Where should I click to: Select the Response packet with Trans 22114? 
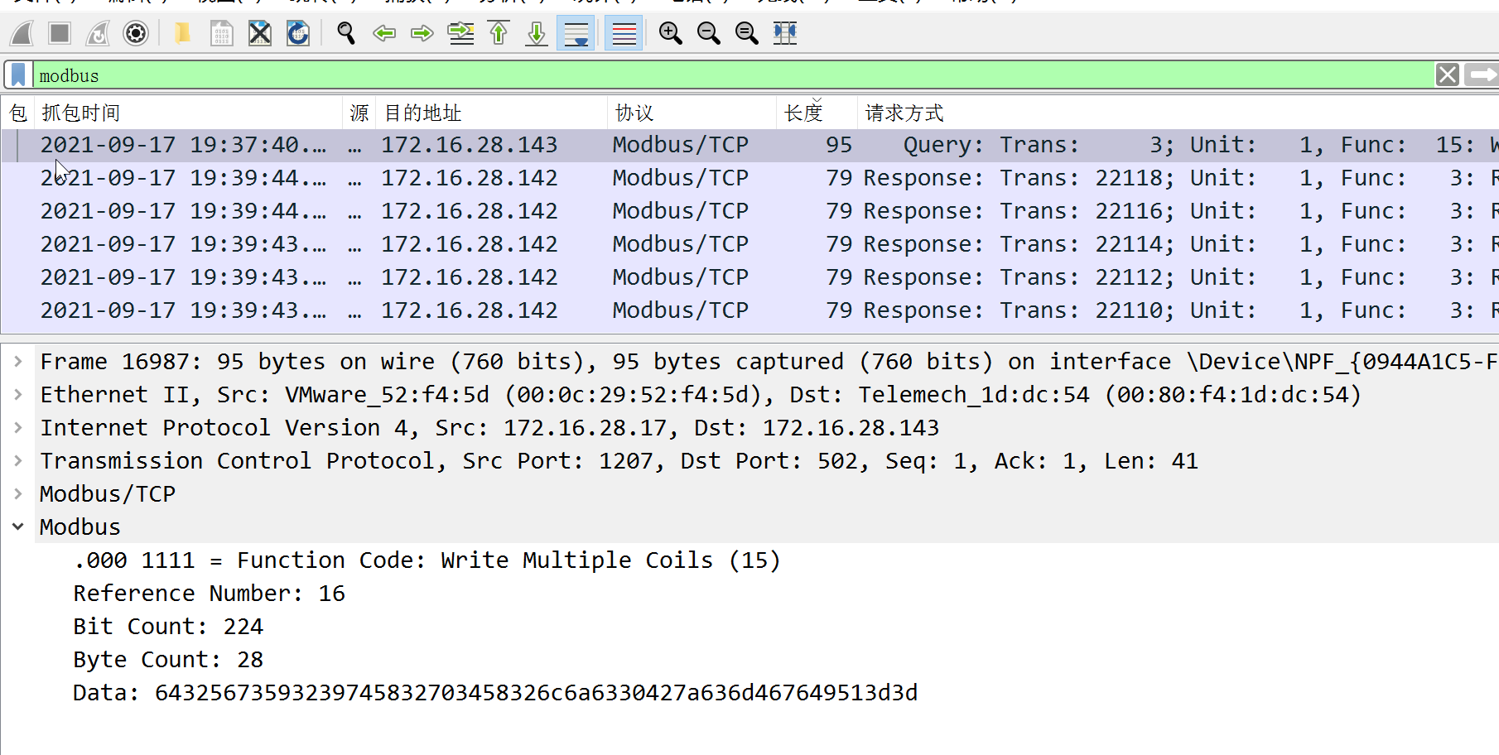(749, 244)
